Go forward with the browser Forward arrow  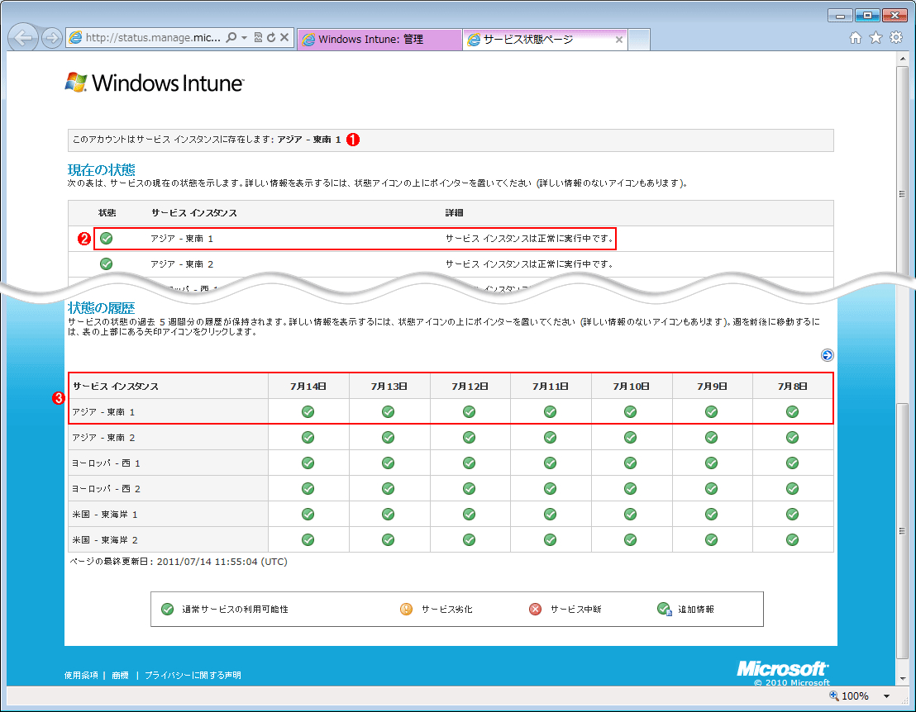52,39
